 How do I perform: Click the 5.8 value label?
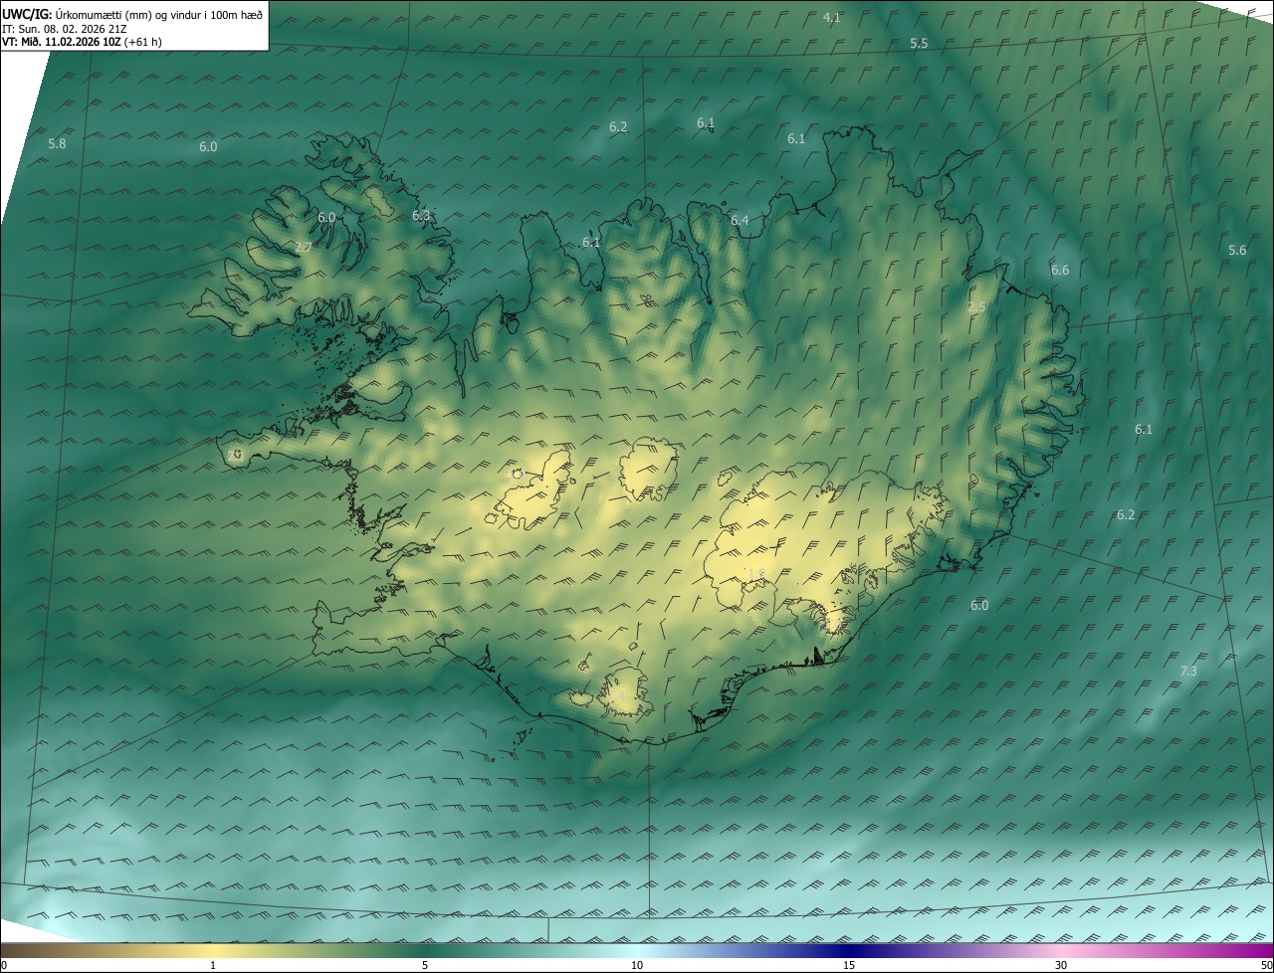click(x=57, y=144)
